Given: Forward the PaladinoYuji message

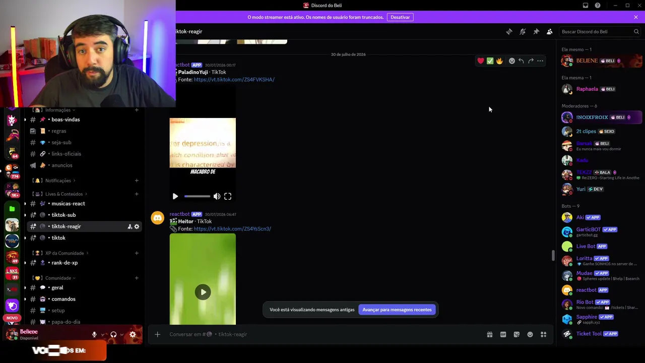Looking at the screenshot, I should pyautogui.click(x=531, y=61).
